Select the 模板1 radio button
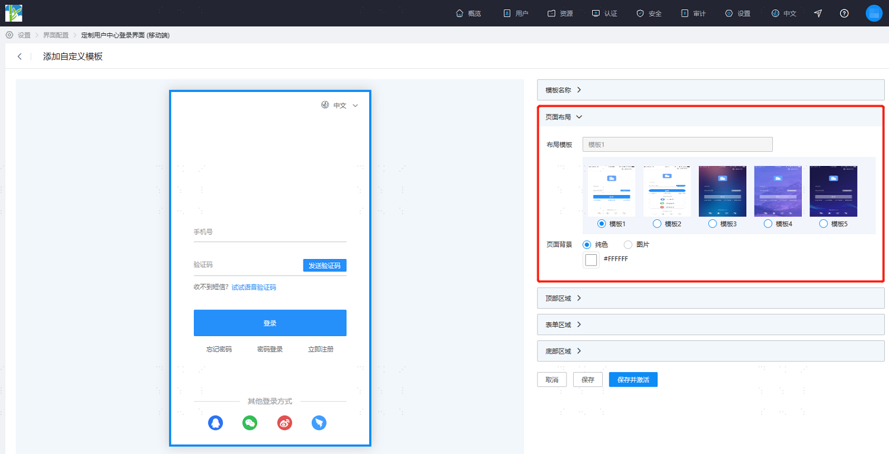This screenshot has height=454, width=889. pyautogui.click(x=602, y=224)
